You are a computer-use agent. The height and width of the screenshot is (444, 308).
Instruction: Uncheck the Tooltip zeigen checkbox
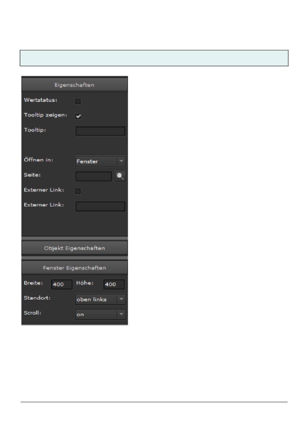tap(78, 116)
